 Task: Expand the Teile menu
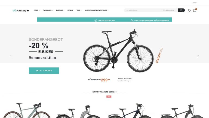(x=79, y=10)
